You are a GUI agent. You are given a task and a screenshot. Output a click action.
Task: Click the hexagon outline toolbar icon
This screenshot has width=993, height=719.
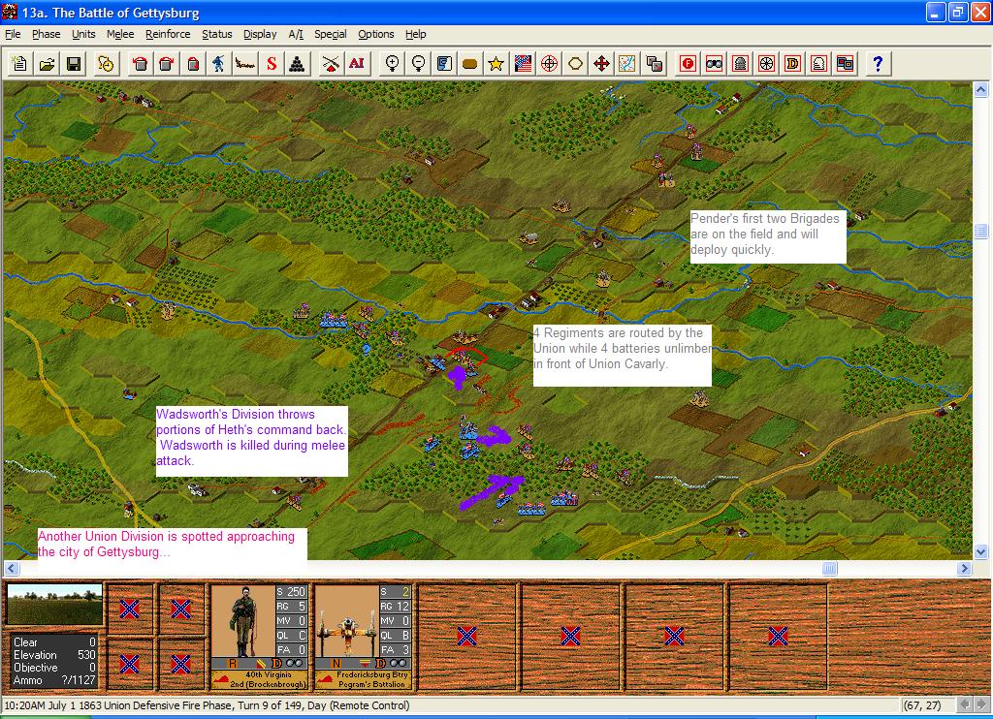pos(575,63)
